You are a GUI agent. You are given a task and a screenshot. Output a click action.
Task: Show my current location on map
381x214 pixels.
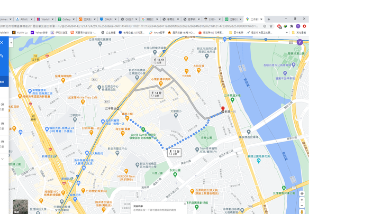(302, 193)
